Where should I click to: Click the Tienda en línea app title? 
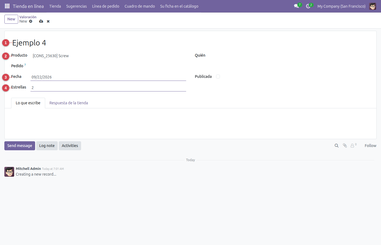28,6
